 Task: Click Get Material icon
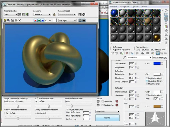[x=113, y=53]
